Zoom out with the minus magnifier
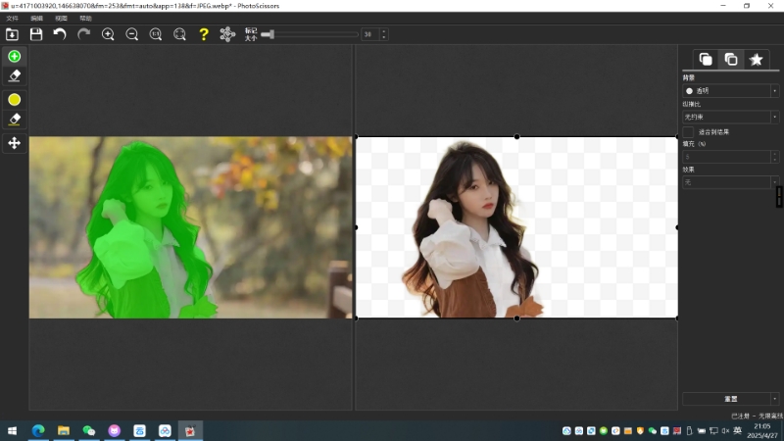The width and height of the screenshot is (784, 441). pos(131,34)
